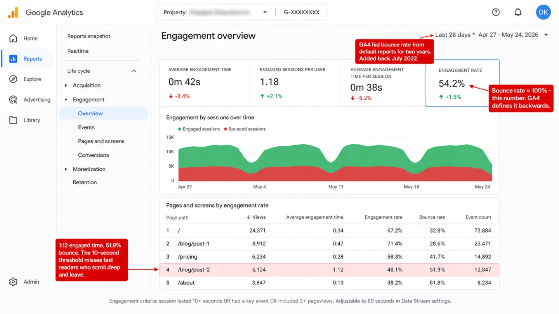Toggle the Engaged sessions legend entry
559x314 pixels.
click(198, 129)
